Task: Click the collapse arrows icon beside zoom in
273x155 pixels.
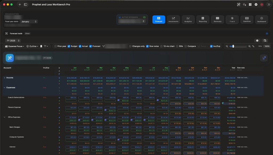Action: (x=253, y=46)
